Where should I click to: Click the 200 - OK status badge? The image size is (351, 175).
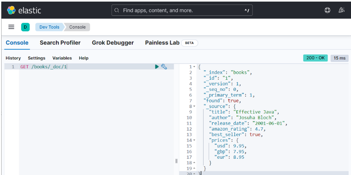pyautogui.click(x=315, y=58)
